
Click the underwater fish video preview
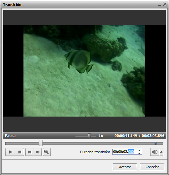coord(84,71)
